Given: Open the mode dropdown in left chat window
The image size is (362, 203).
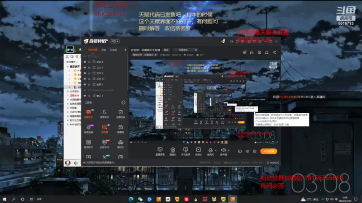Looking at the screenshot, I should coord(72,62).
